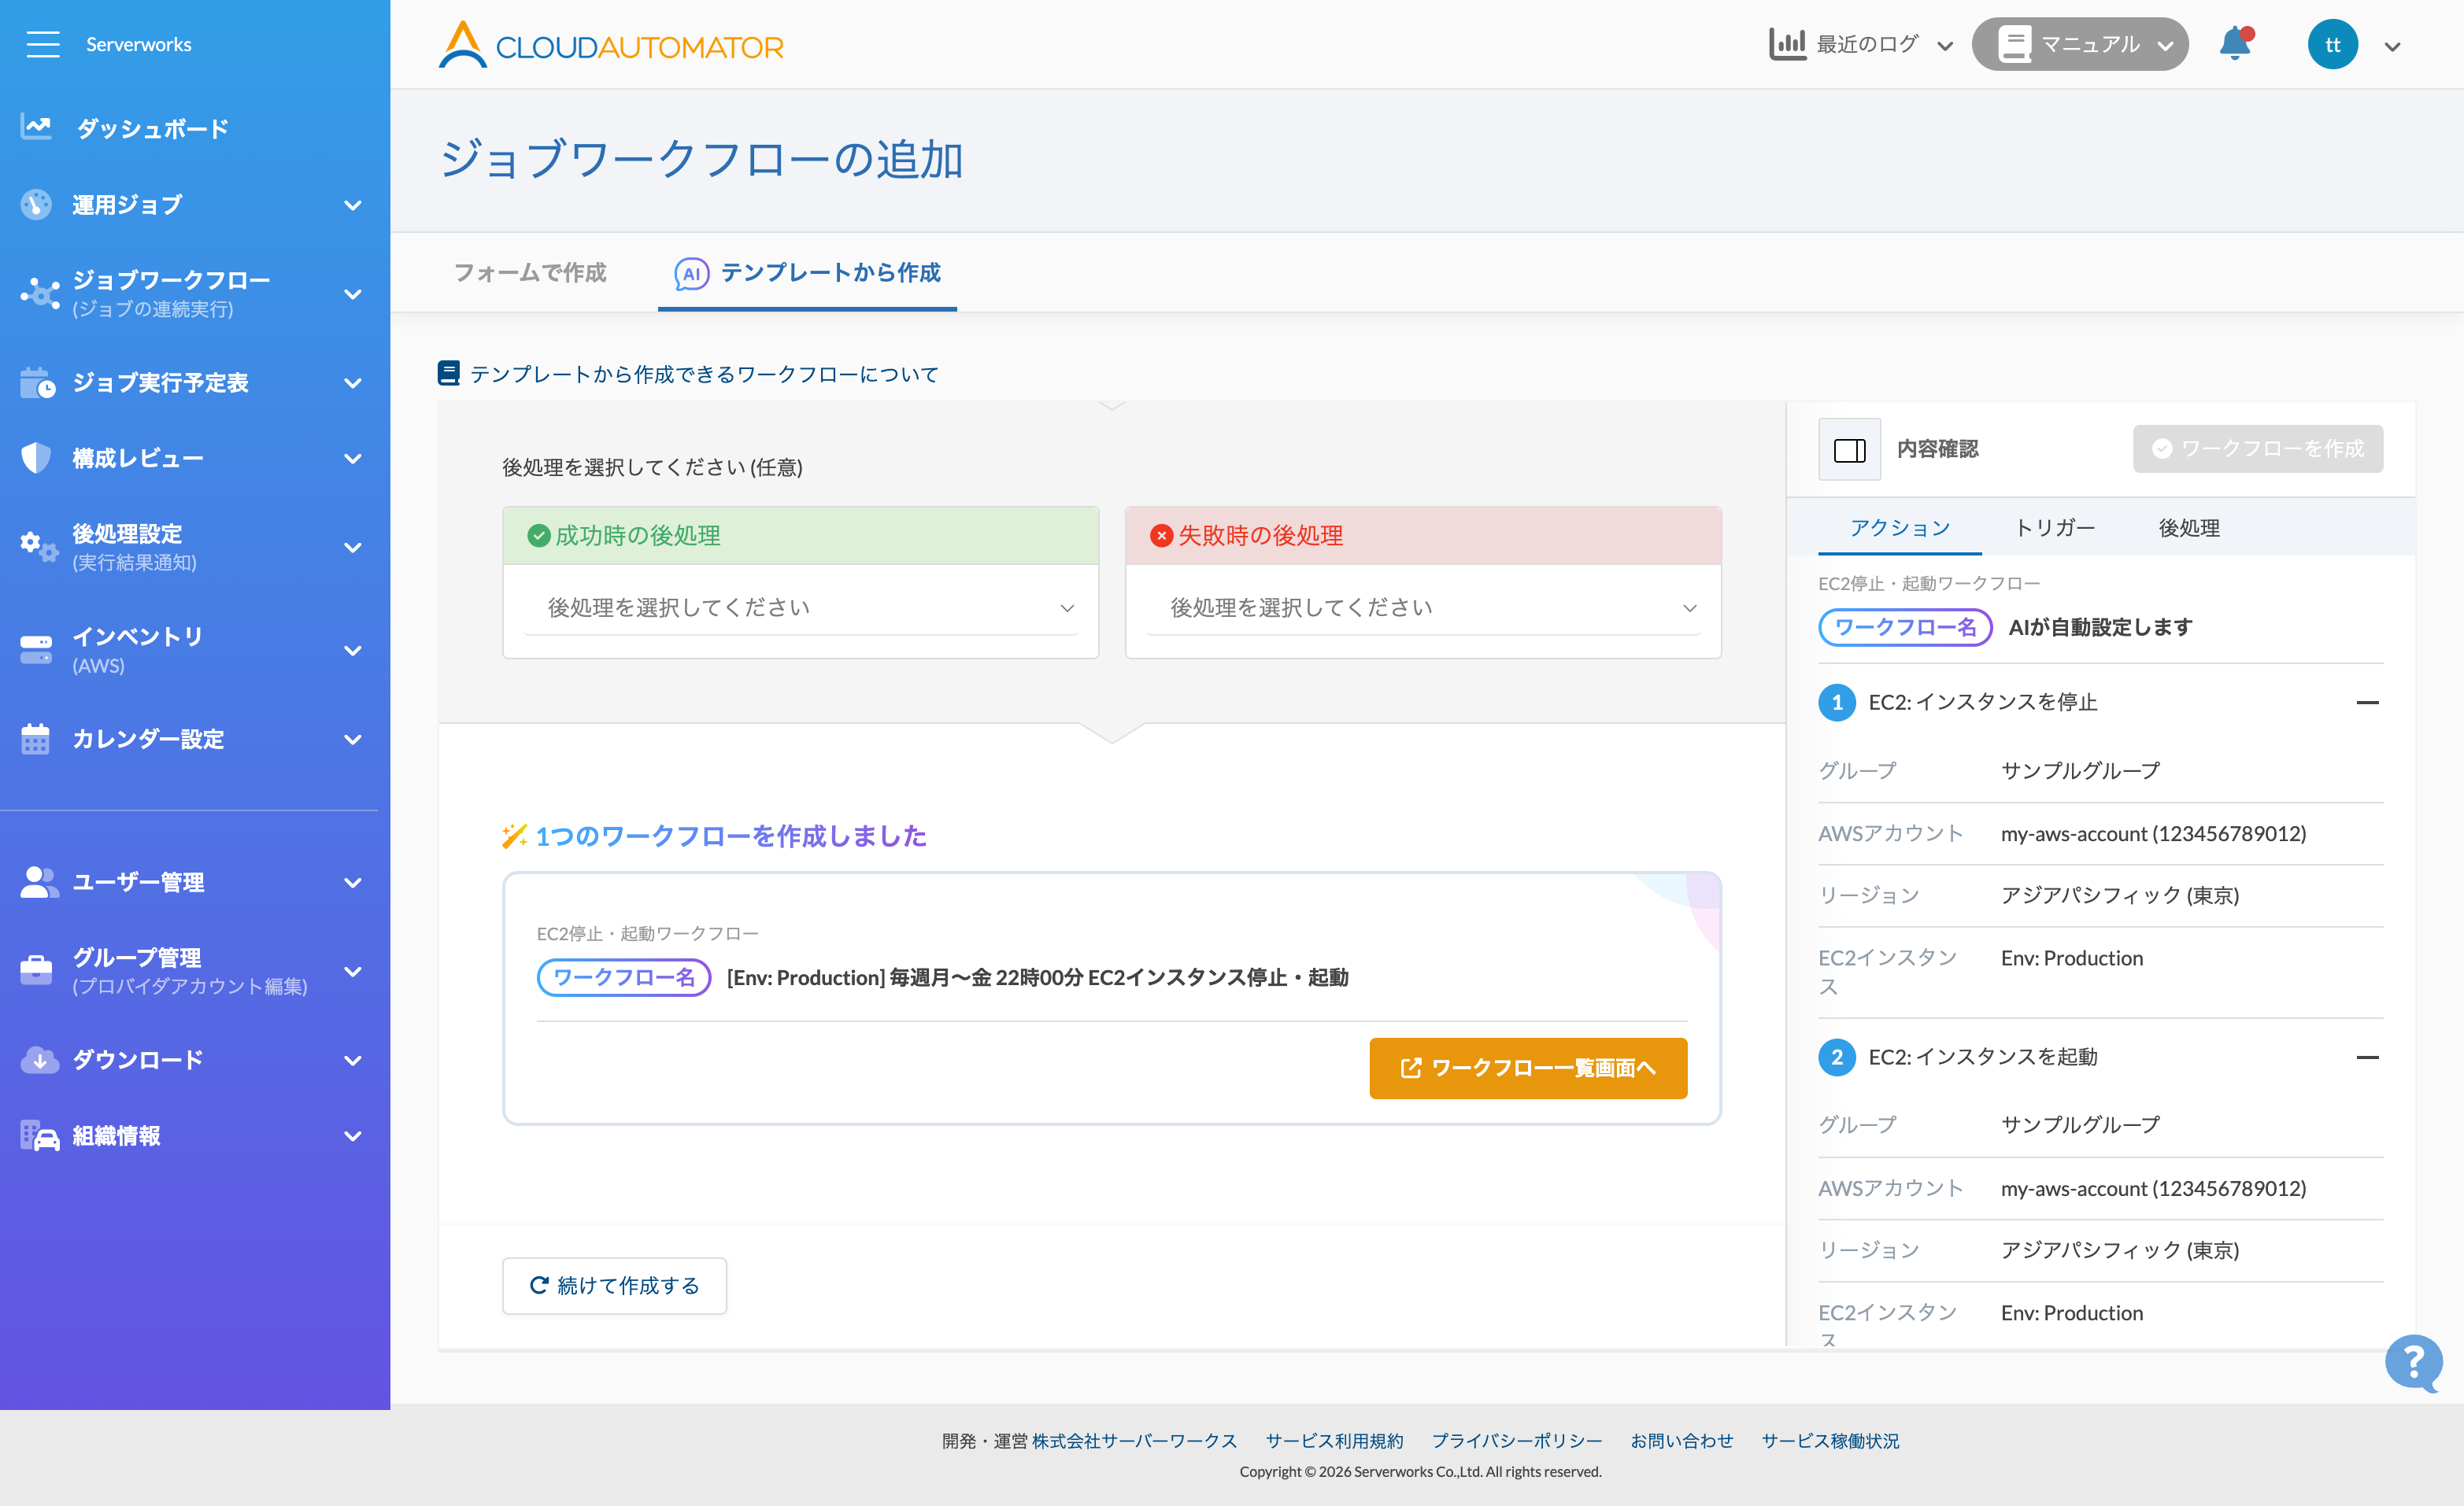
Task: Expand the ジョブ実行予定表 chevron
Action: [x=352, y=382]
